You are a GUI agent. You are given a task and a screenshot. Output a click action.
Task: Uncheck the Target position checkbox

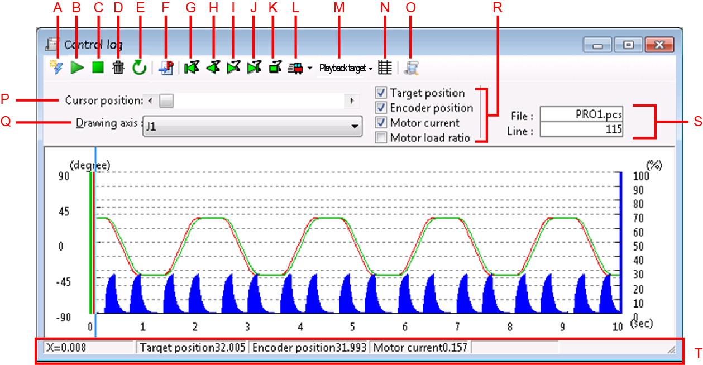pyautogui.click(x=381, y=93)
